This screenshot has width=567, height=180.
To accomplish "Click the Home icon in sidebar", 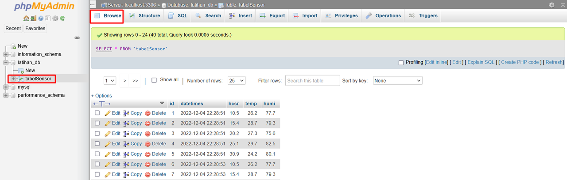I will [x=26, y=19].
